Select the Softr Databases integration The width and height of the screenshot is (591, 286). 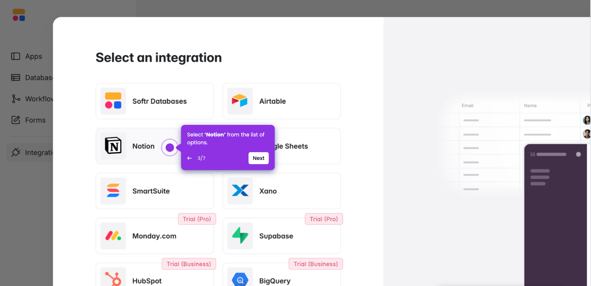pyautogui.click(x=155, y=101)
